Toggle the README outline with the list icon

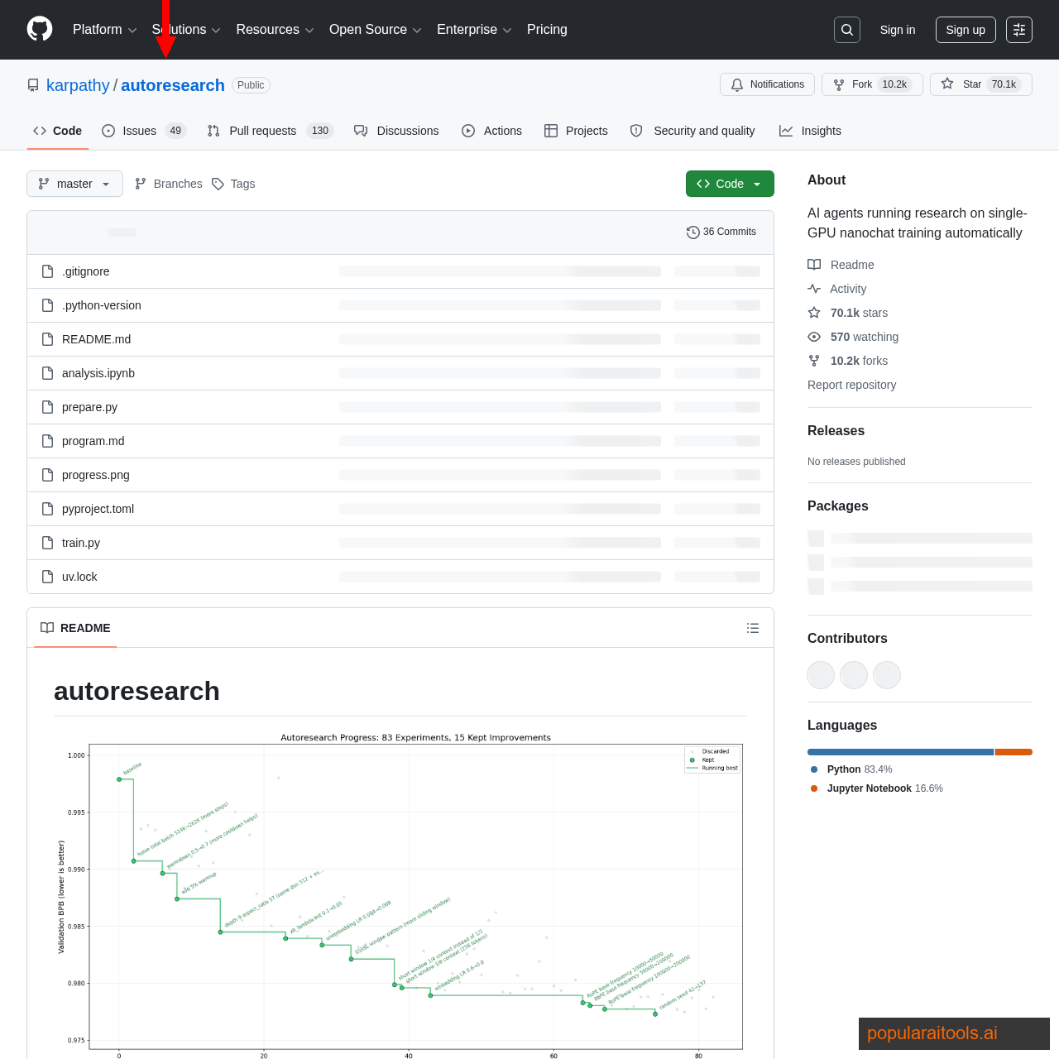pyautogui.click(x=752, y=628)
